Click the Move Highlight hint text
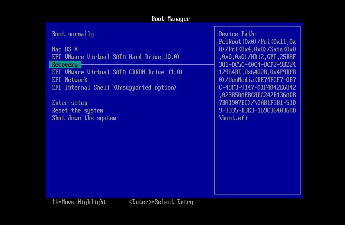The image size is (345, 225). (84, 202)
